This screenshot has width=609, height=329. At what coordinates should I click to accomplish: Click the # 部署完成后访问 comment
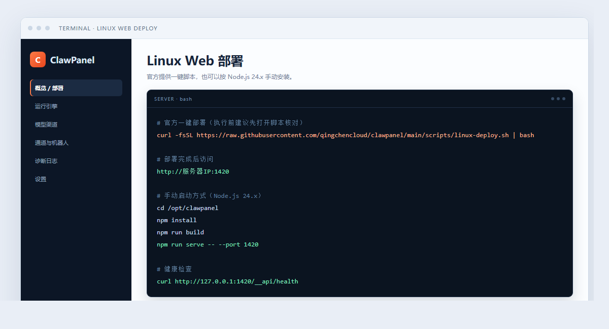pos(185,159)
